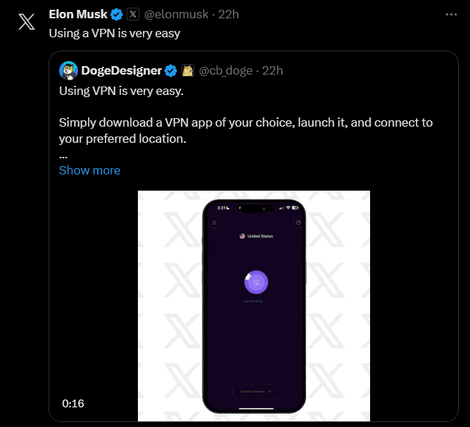Image resolution: width=470 pixels, height=427 pixels.
Task: Open the three-dot more options menu
Action: (452, 14)
